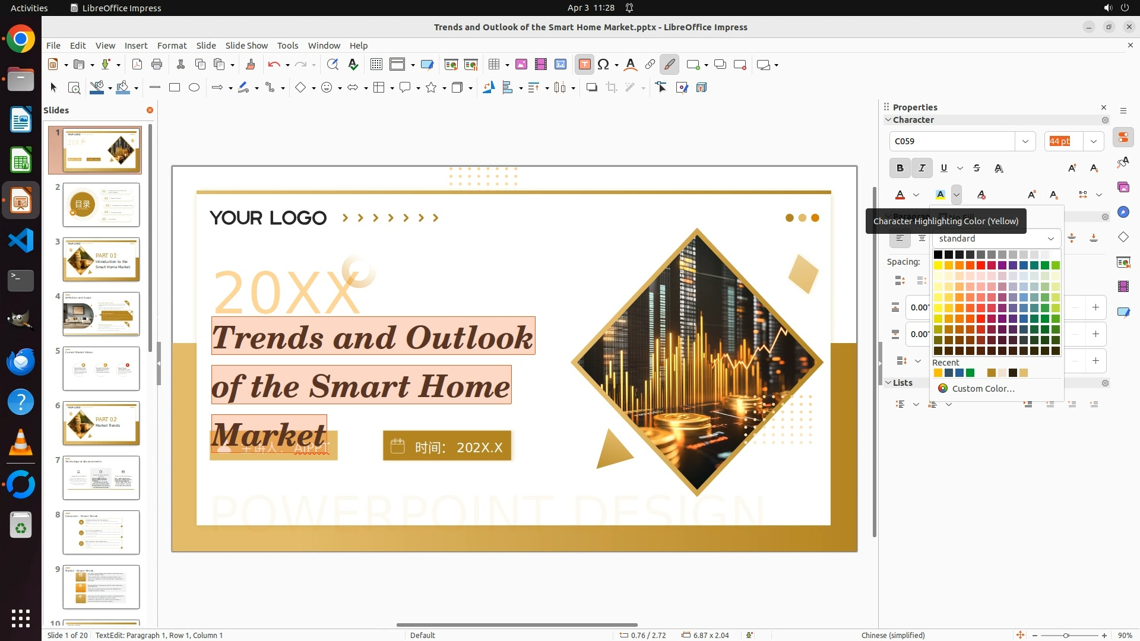Toggle Italic formatting in Character panel
Image resolution: width=1140 pixels, height=641 pixels.
pyautogui.click(x=922, y=169)
